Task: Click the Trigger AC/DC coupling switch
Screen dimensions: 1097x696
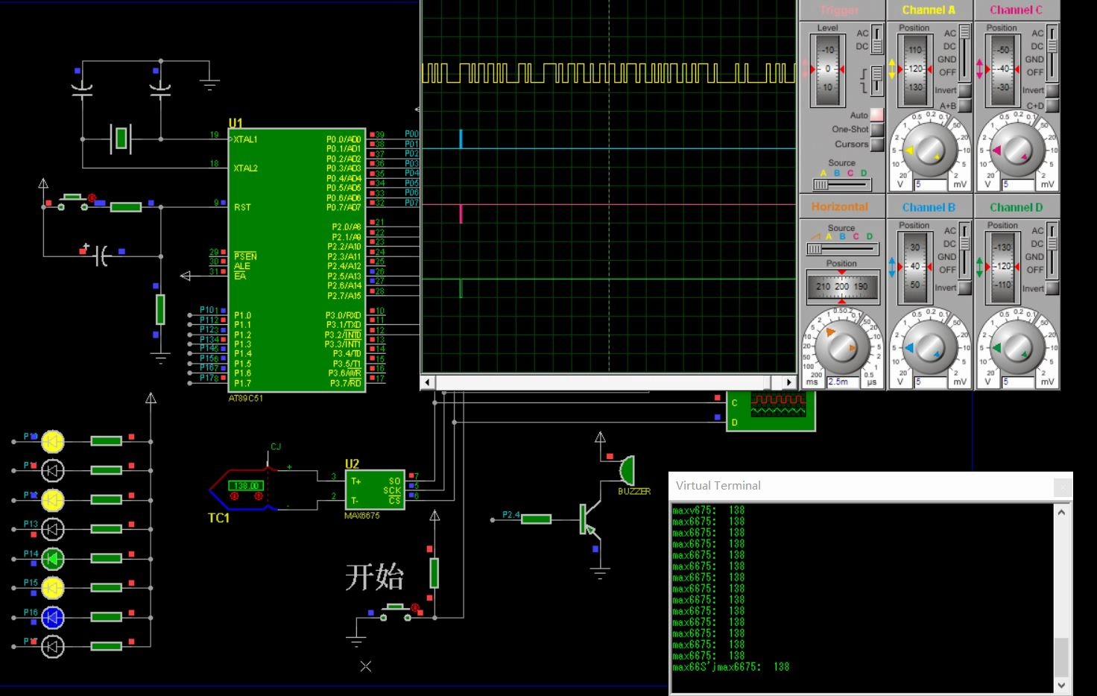Action: tap(877, 39)
